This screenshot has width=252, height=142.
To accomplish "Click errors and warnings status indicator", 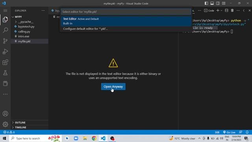I will [x=9, y=132].
